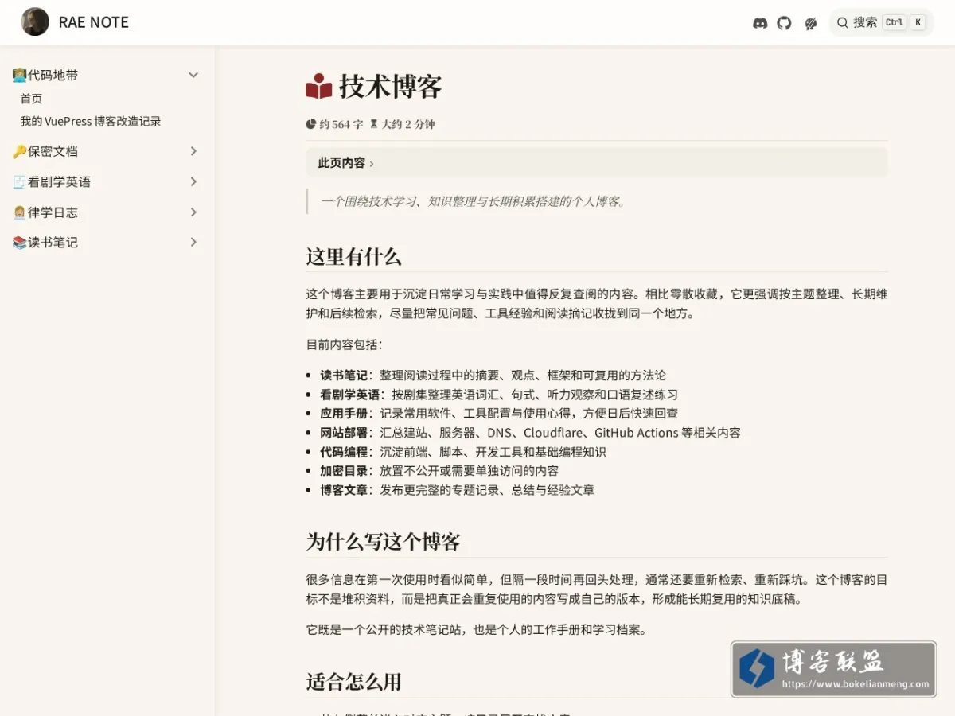The image size is (955, 716).
Task: Expand the 读书笔记 sidebar section
Action: click(x=107, y=243)
